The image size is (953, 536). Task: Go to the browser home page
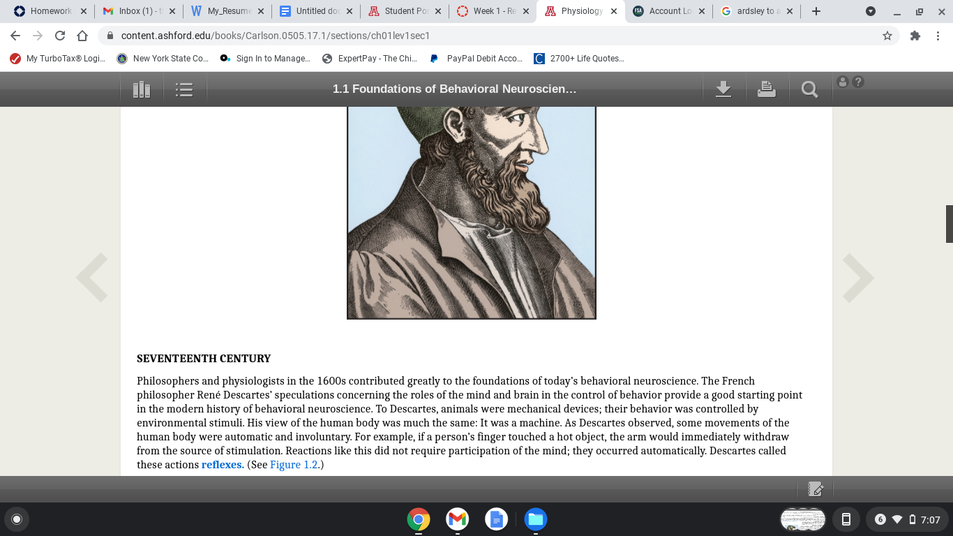(x=82, y=36)
